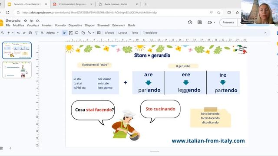Open a new browser tab
This screenshot has width=278, height=156.
coord(146,4)
